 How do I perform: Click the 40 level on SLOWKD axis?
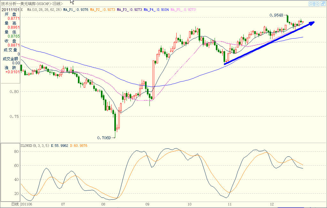16,180
